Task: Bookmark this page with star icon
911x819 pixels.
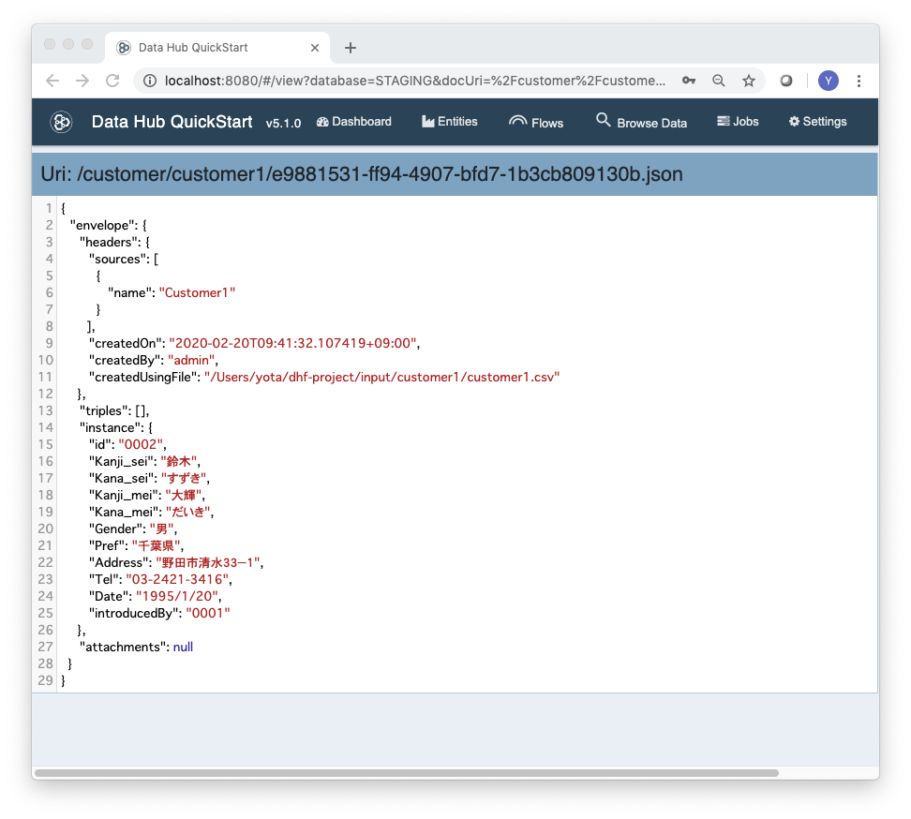Action: [749, 81]
